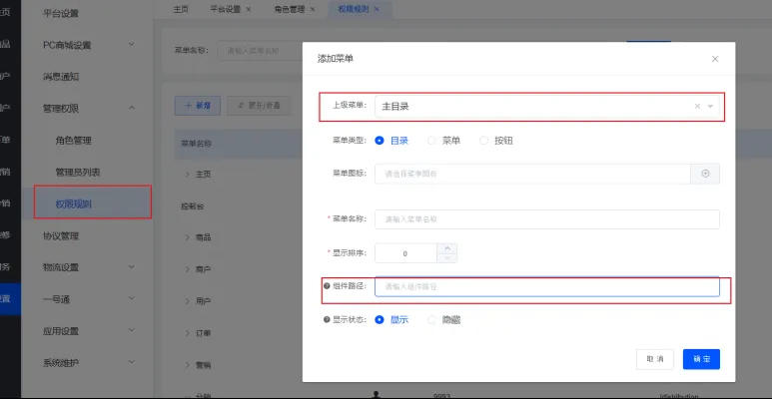Viewport: 772px width, 399px height.
Task: Select the 菜单 menu type radio
Action: [432, 141]
